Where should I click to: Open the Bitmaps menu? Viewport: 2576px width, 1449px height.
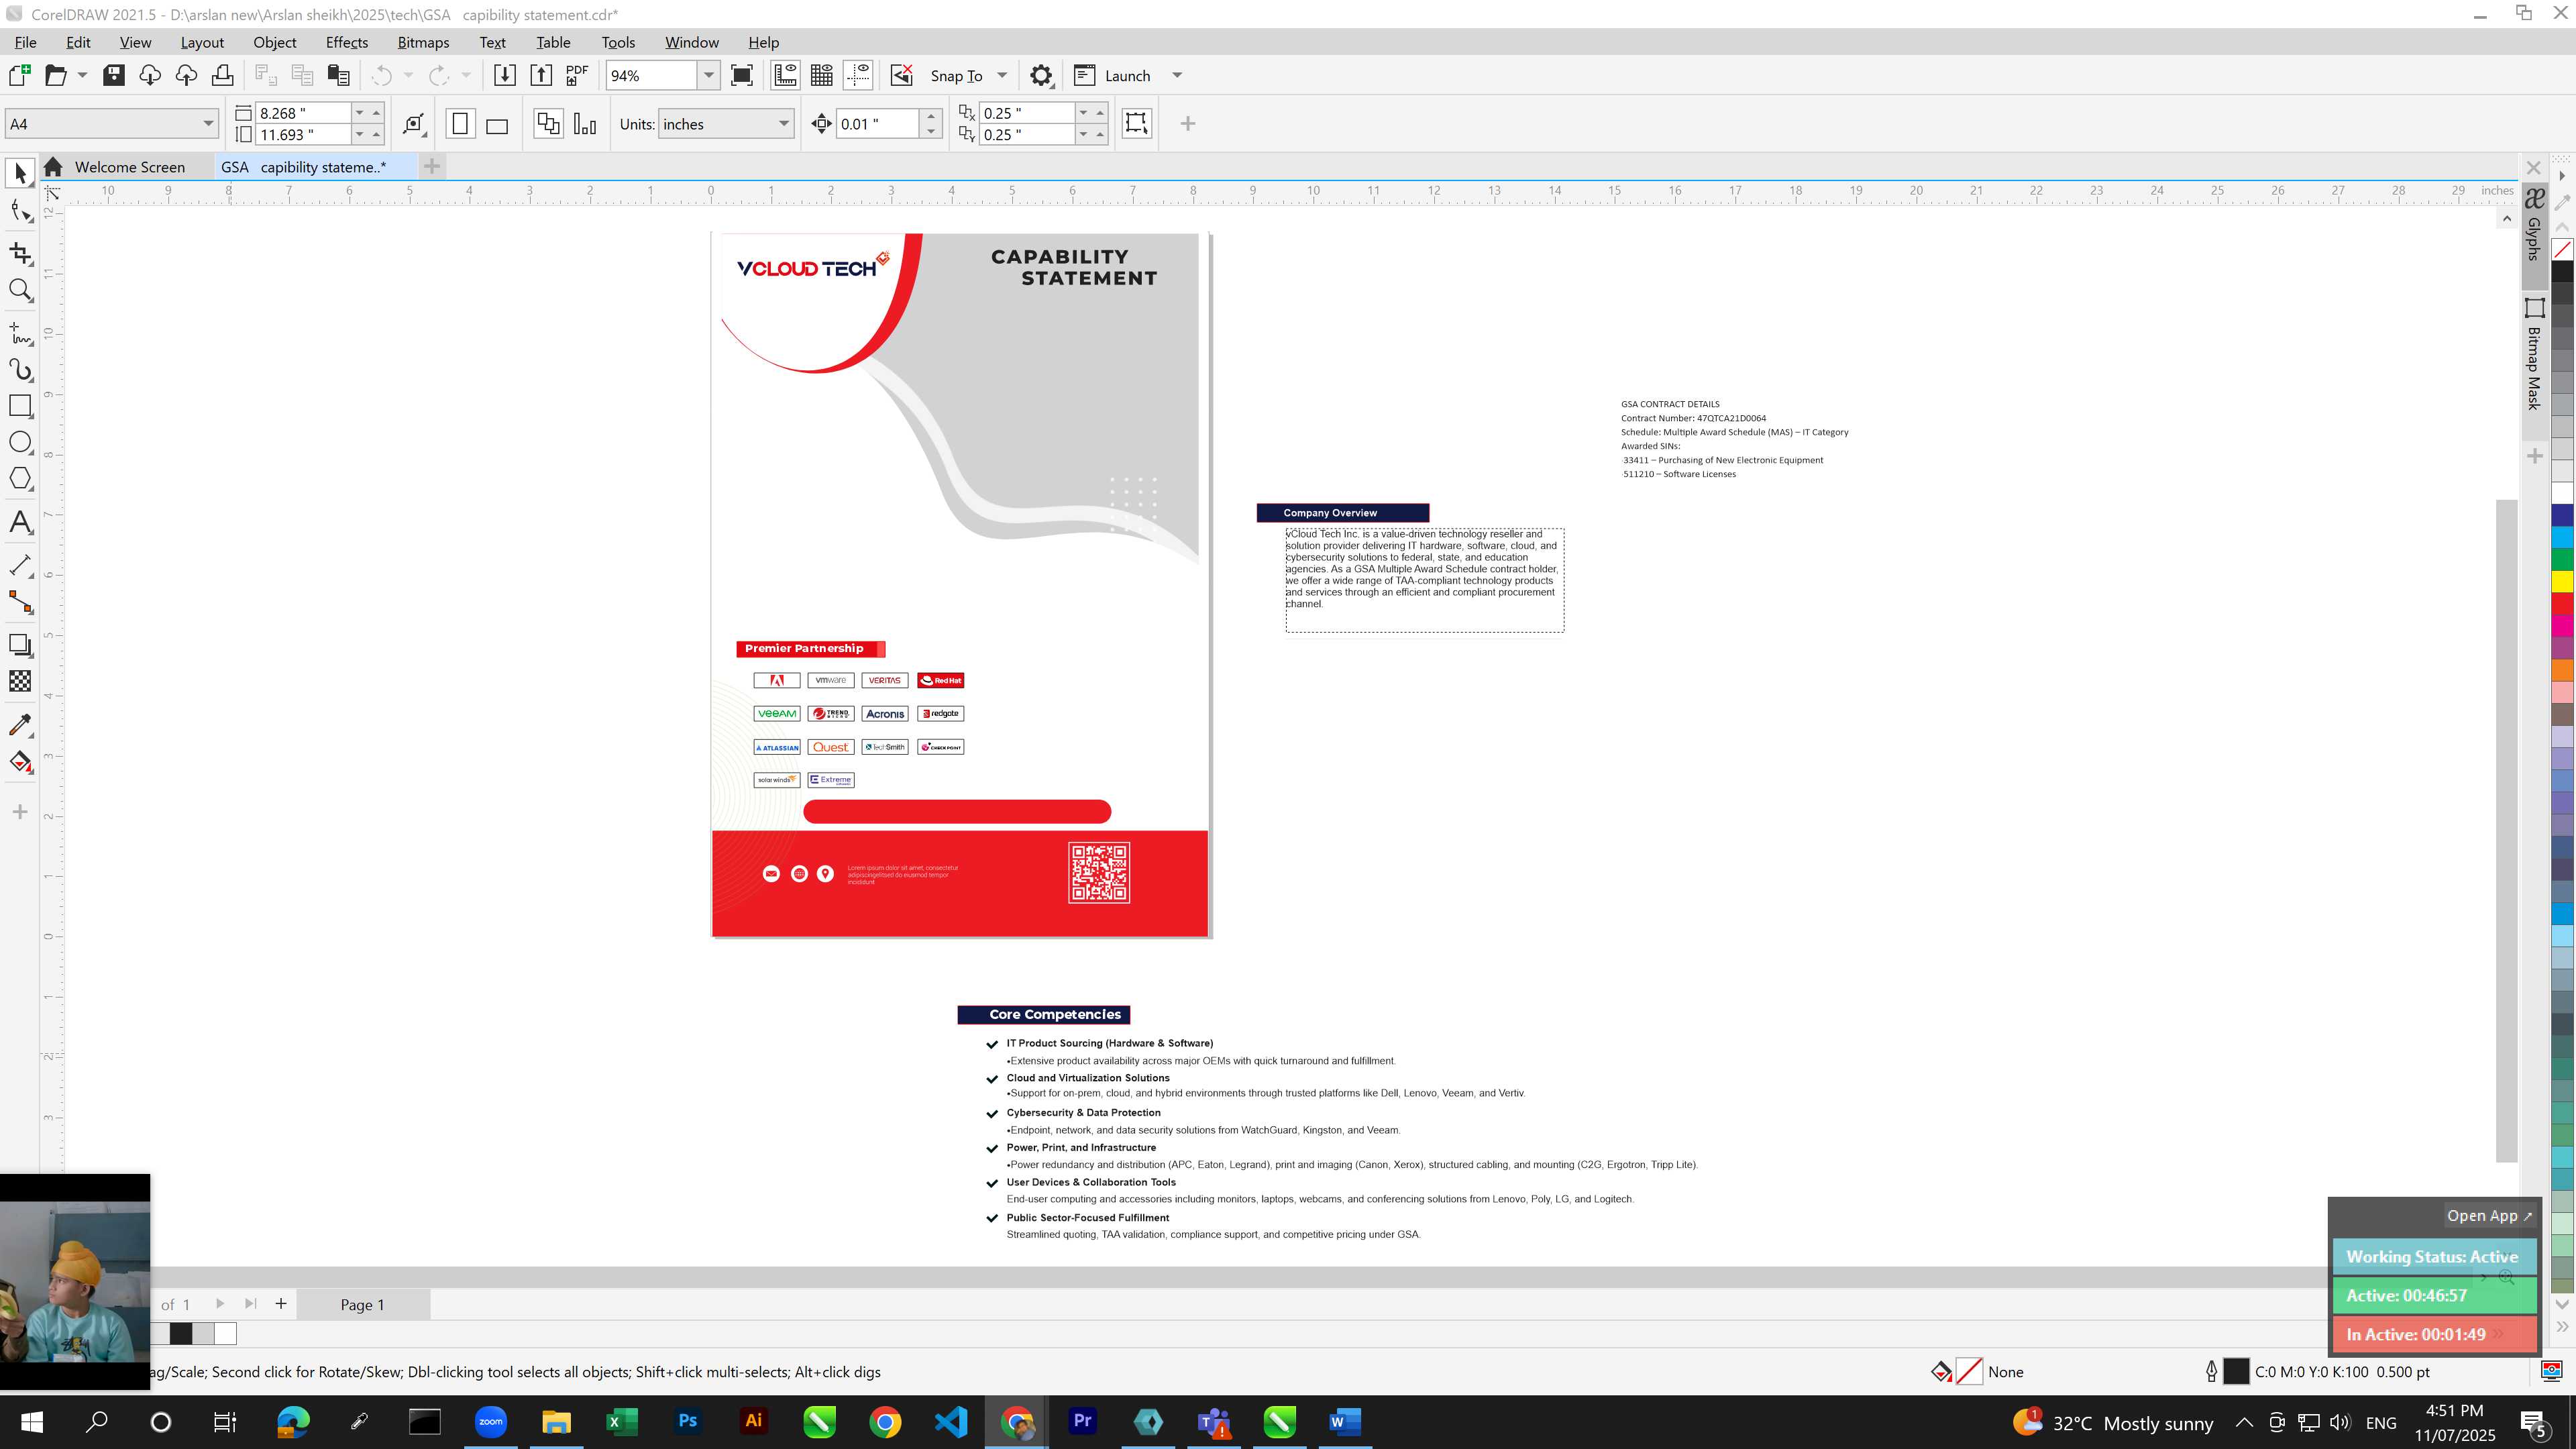tap(423, 42)
